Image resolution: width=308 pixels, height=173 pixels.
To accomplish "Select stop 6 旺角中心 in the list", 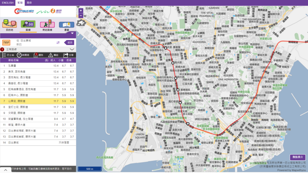I will click(x=38, y=95).
